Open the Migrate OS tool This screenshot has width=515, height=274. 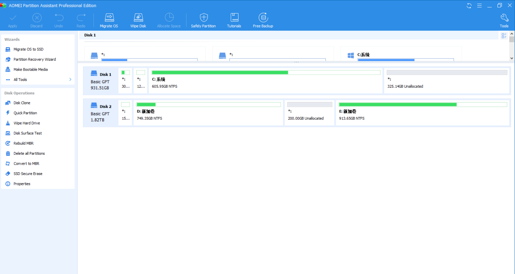point(109,20)
